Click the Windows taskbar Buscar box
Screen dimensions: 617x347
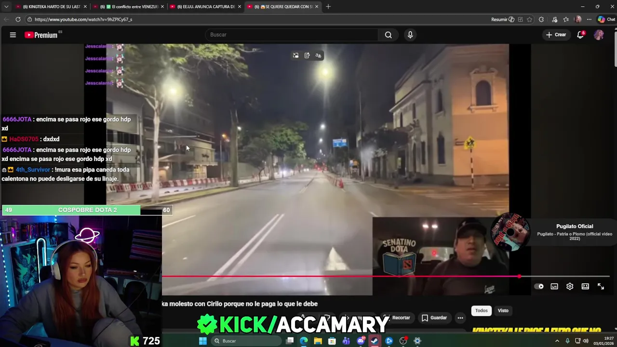[x=247, y=341]
